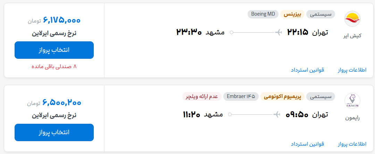
Task: Click the Raimon airline logo
Action: point(352,101)
